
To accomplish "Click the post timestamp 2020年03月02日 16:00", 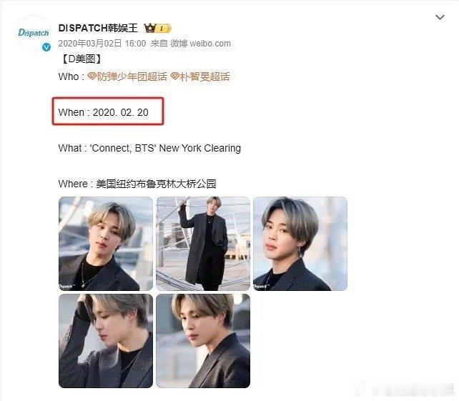I will coord(102,44).
